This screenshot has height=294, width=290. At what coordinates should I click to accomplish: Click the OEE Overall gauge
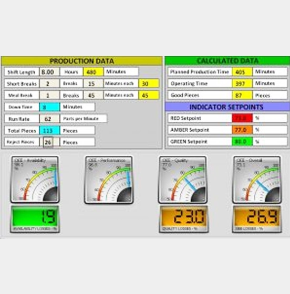[257, 180]
